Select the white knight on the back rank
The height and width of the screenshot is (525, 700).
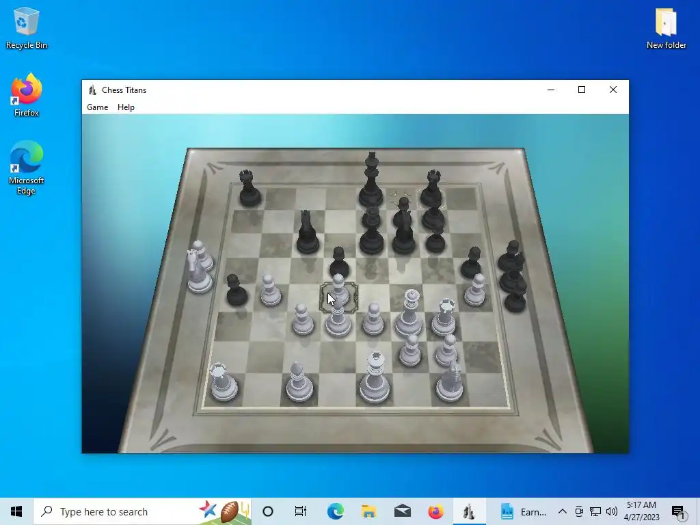coord(450,381)
